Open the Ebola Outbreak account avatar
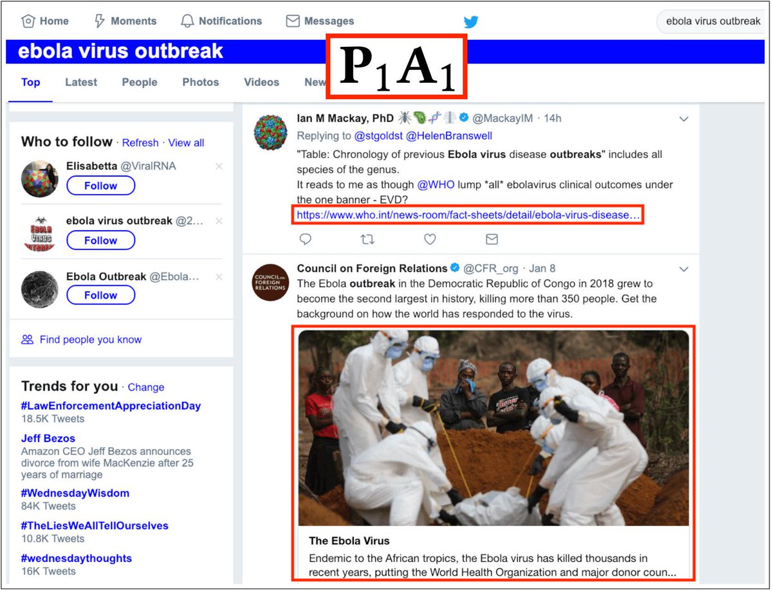 [x=40, y=289]
